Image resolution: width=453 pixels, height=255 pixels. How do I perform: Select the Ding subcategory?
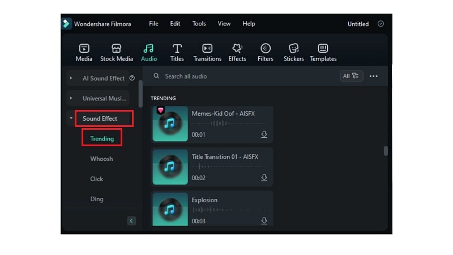tap(96, 199)
